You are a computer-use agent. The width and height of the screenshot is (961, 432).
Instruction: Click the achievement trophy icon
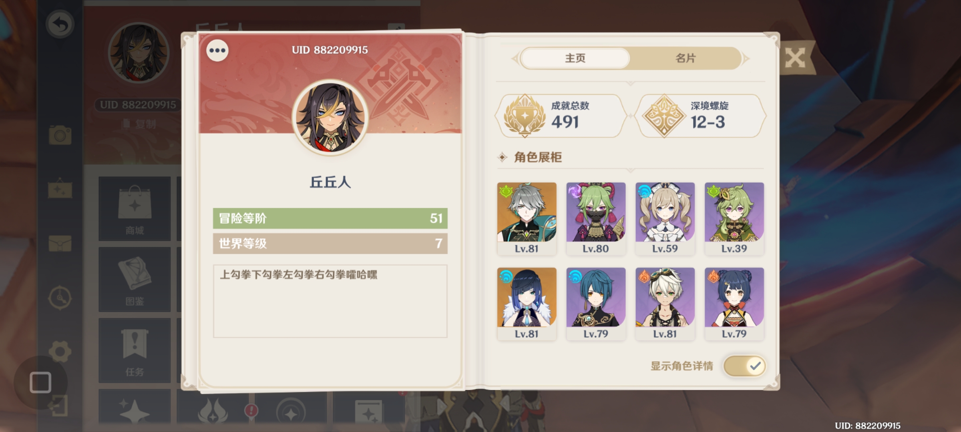point(525,116)
